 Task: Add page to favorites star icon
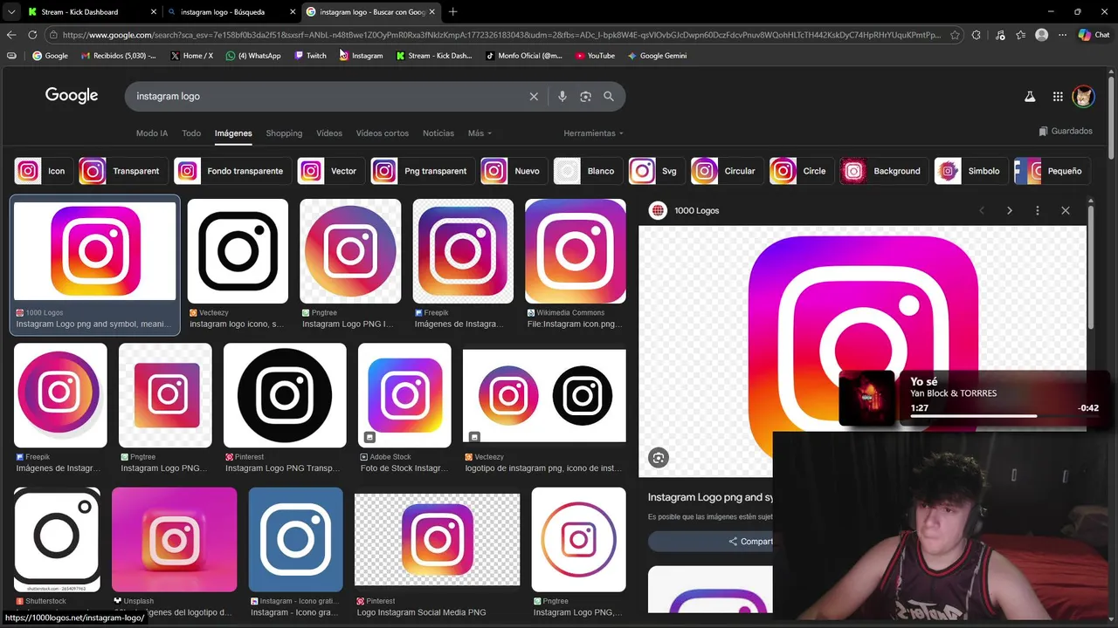(955, 35)
